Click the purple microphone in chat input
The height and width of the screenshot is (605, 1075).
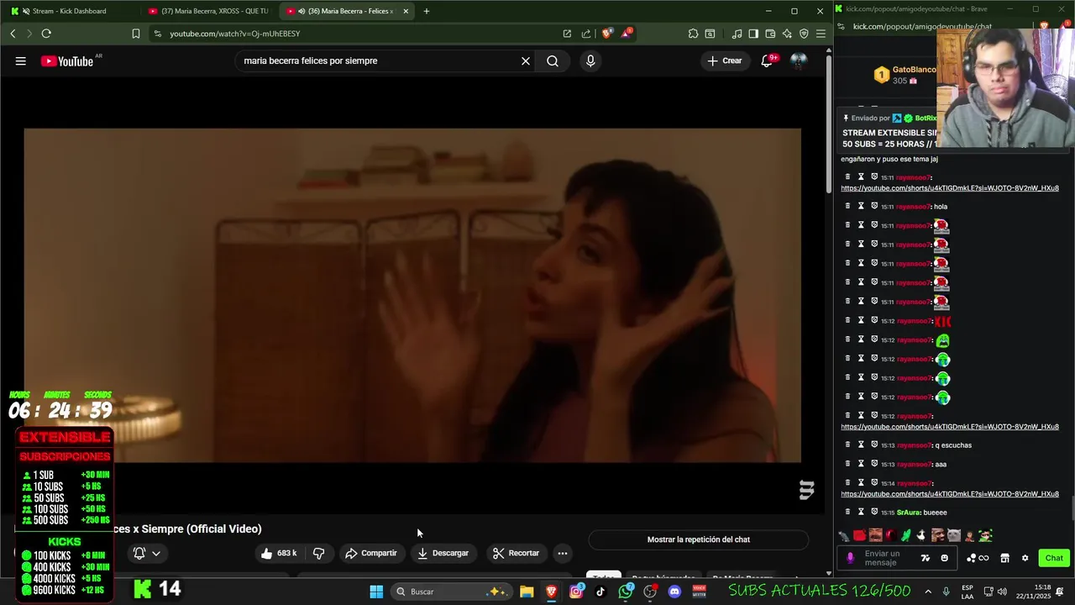tap(850, 558)
